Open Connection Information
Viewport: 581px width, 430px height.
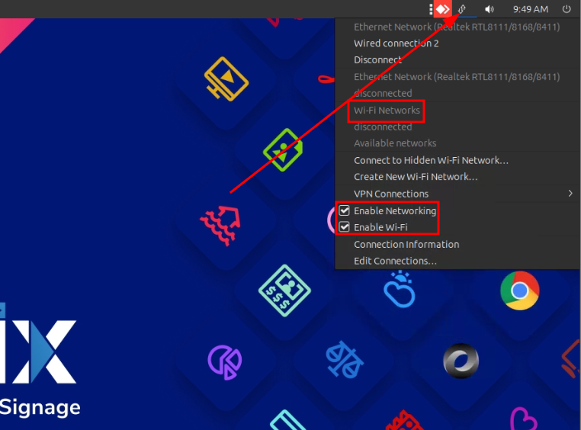(x=406, y=245)
